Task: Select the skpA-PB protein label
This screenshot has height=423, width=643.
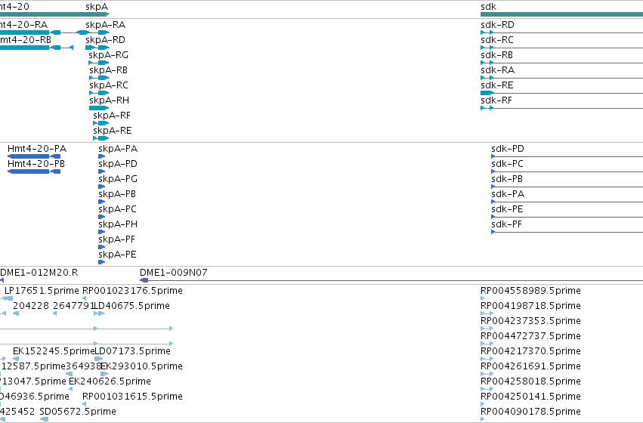Action: tap(117, 194)
